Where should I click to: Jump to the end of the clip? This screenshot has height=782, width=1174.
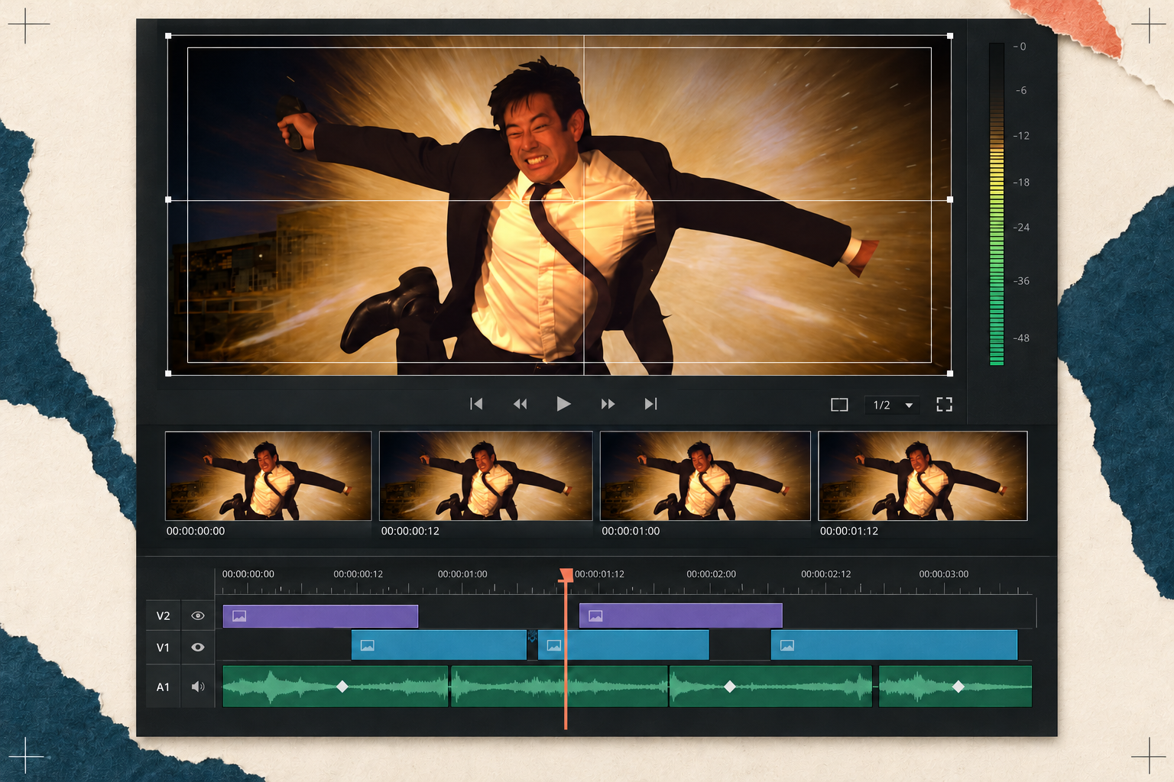tap(650, 404)
